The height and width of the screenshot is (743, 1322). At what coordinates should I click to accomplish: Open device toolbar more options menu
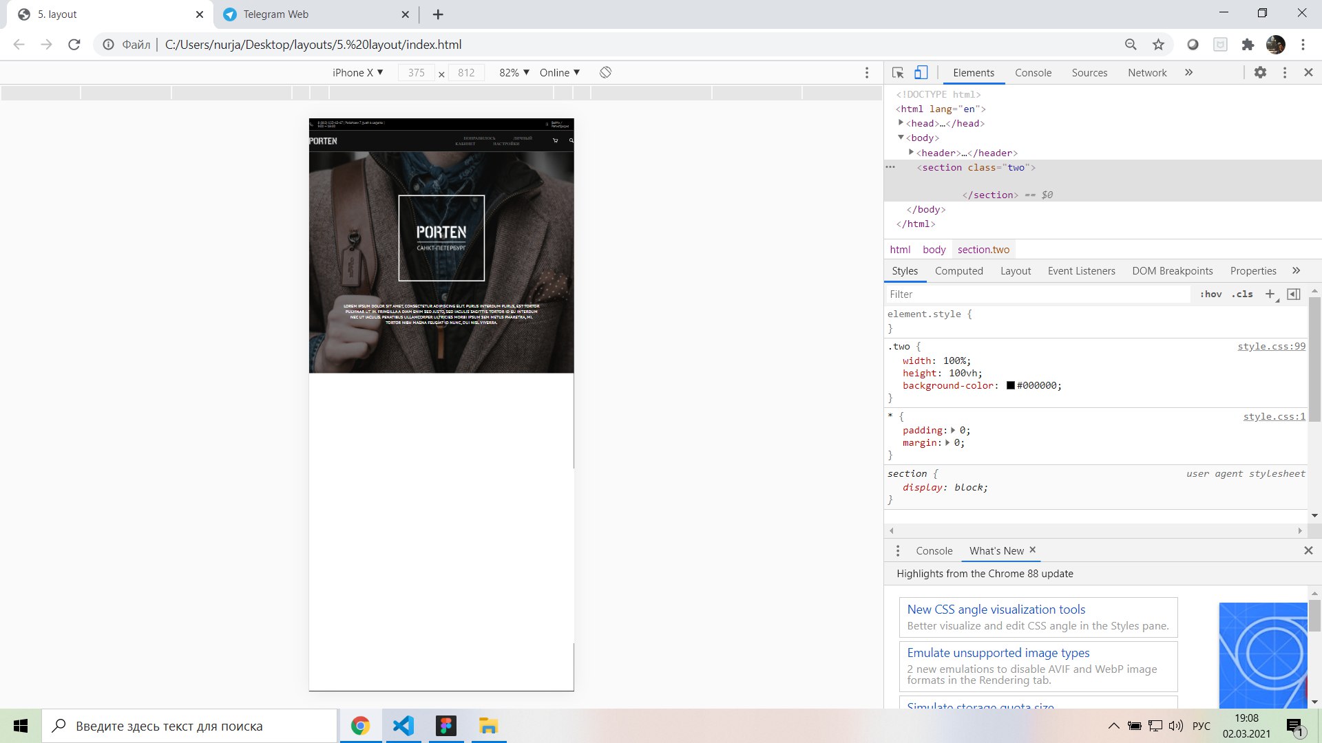coord(867,73)
